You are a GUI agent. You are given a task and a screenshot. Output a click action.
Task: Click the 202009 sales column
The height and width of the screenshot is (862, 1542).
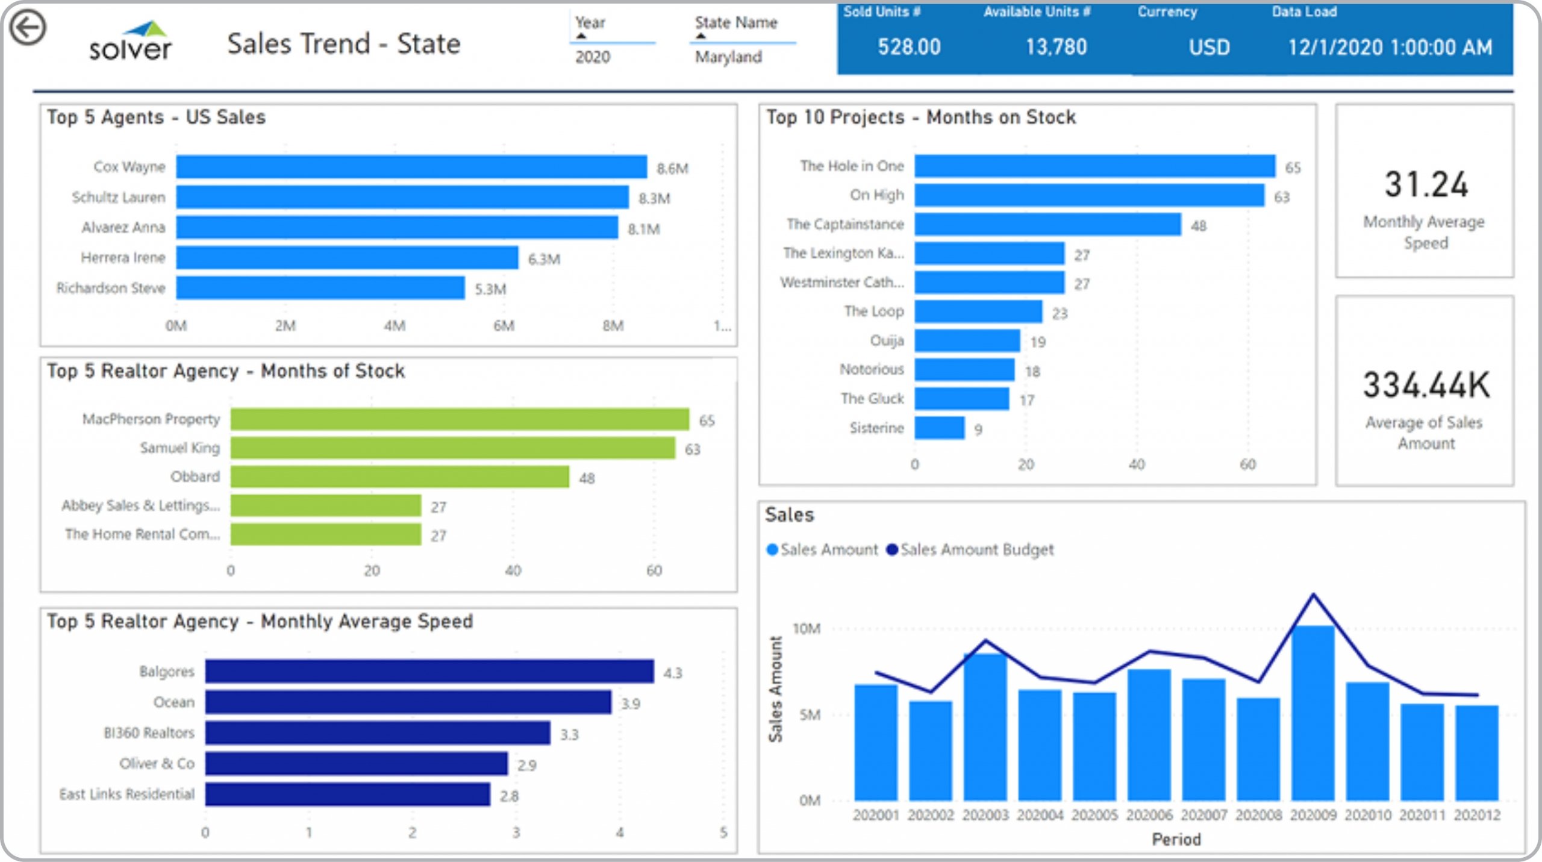pos(1313,713)
